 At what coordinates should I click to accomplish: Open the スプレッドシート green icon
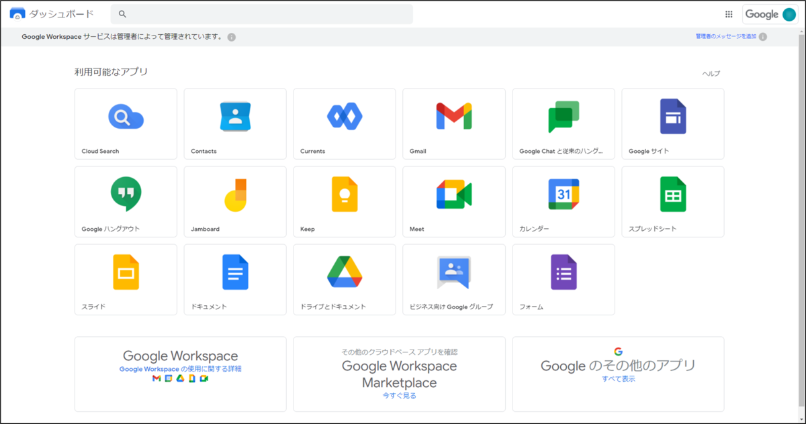pos(673,195)
